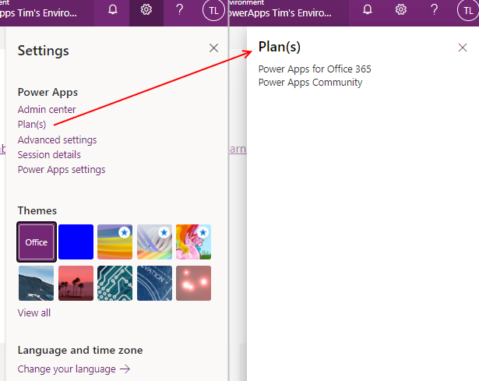Open Power Apps settings link
Viewport: 479px width, 381px height.
(x=62, y=170)
